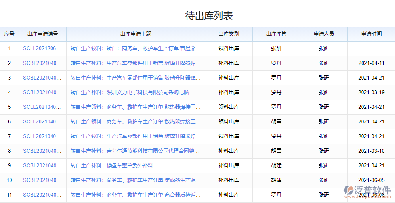Open the 集滤器生产返 subject link in row 10
395x203 pixels.
[135, 180]
